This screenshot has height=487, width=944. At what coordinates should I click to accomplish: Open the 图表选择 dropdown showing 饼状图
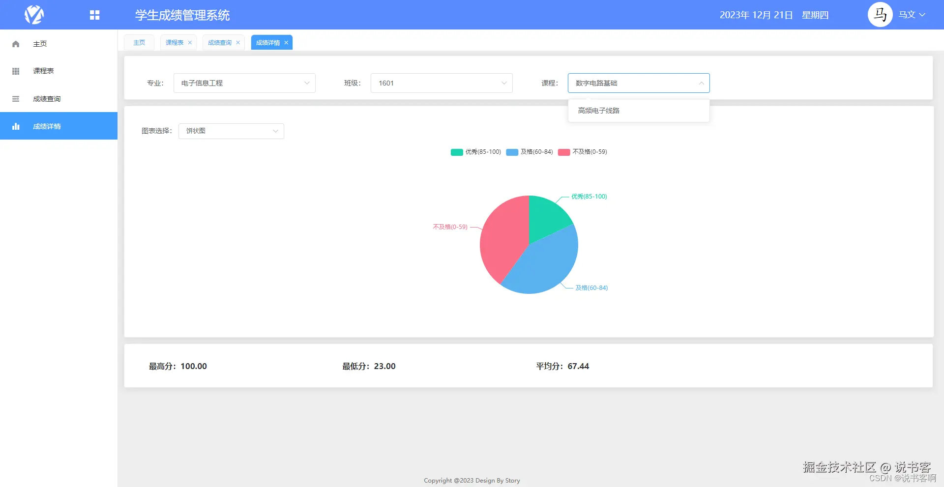click(231, 131)
